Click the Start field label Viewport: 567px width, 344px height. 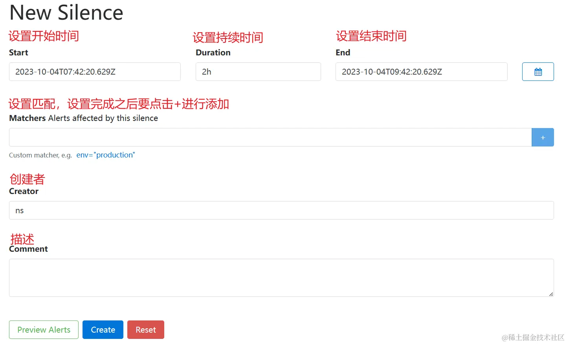point(18,53)
